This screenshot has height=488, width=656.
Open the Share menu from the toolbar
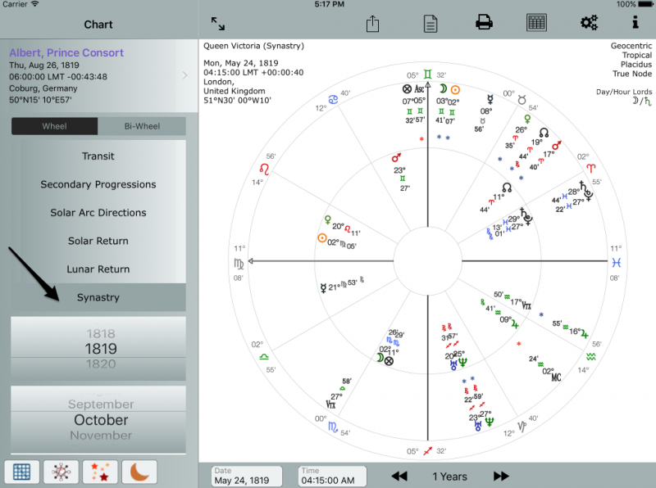coord(372,23)
